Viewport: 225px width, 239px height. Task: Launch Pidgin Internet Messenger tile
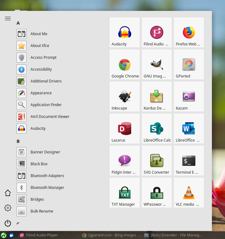coord(125,161)
